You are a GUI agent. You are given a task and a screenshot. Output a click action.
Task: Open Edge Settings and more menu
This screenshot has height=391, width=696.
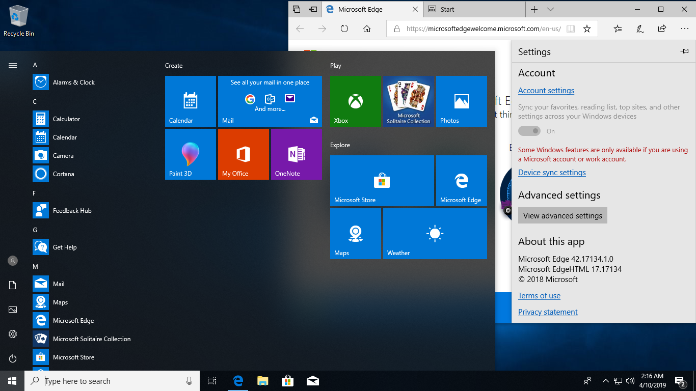pyautogui.click(x=685, y=29)
